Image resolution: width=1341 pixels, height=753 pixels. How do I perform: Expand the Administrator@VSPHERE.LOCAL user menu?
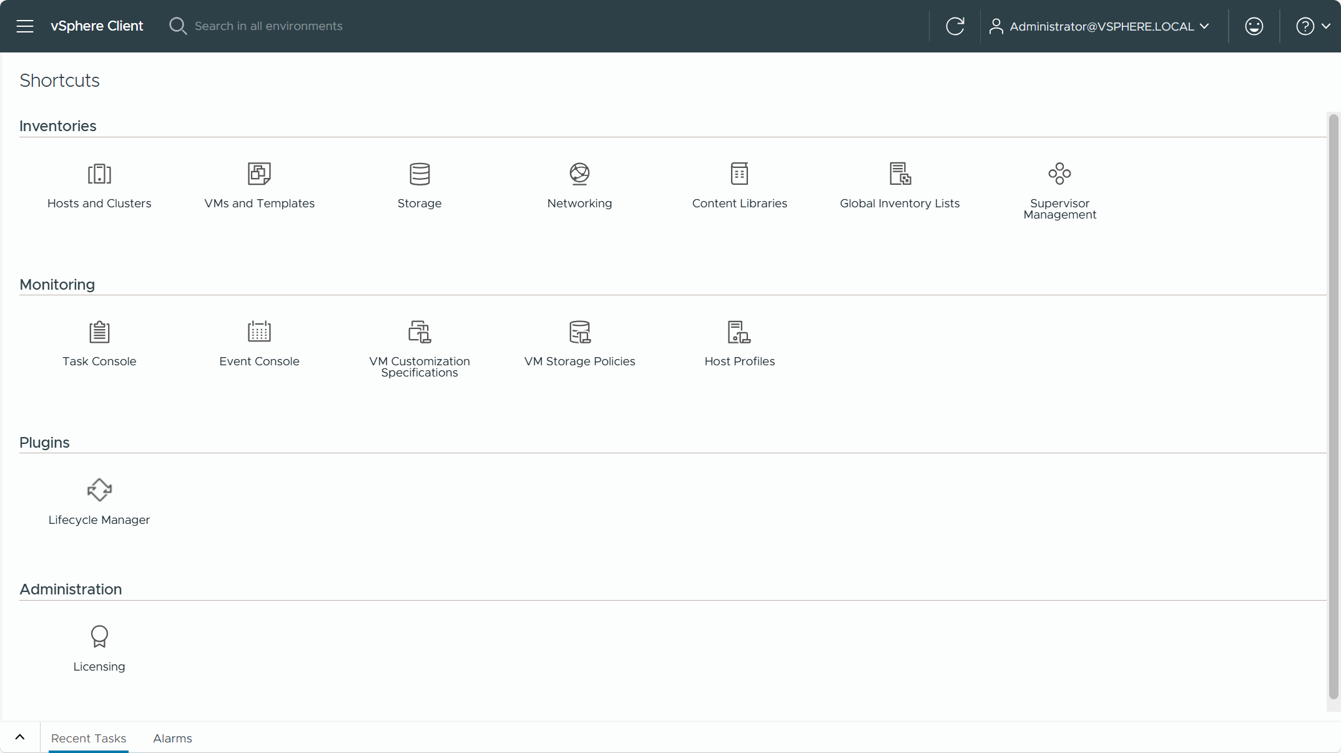[x=1100, y=26]
